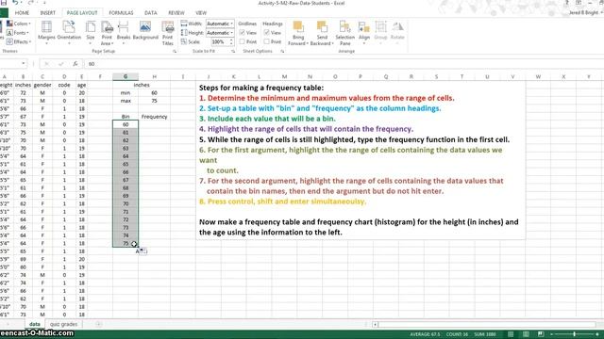Open the FORMULAS ribbon tab
This screenshot has height=339, width=604.
click(121, 12)
